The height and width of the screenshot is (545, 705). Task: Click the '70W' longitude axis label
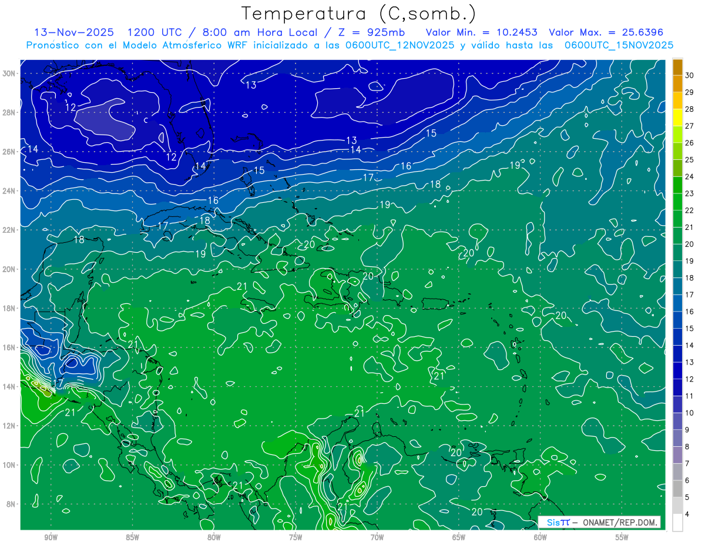pyautogui.click(x=377, y=537)
